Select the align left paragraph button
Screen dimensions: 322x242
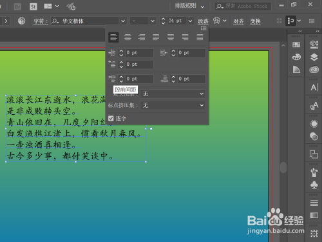click(x=113, y=37)
